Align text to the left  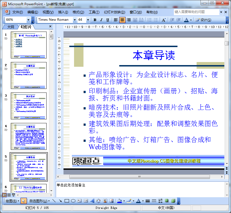coord(116,20)
